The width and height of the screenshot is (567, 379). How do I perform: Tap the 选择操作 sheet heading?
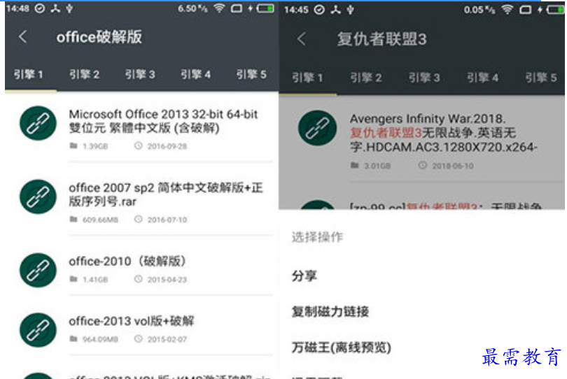317,237
